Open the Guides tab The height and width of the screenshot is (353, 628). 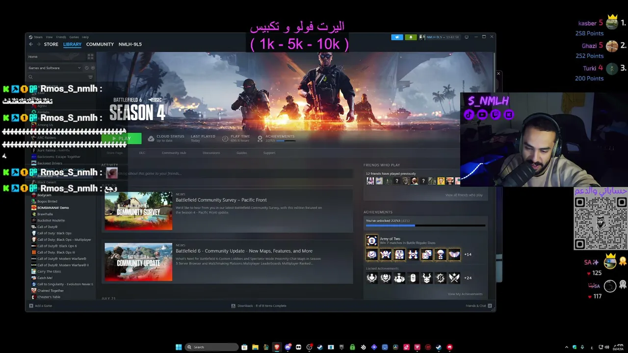pyautogui.click(x=242, y=153)
